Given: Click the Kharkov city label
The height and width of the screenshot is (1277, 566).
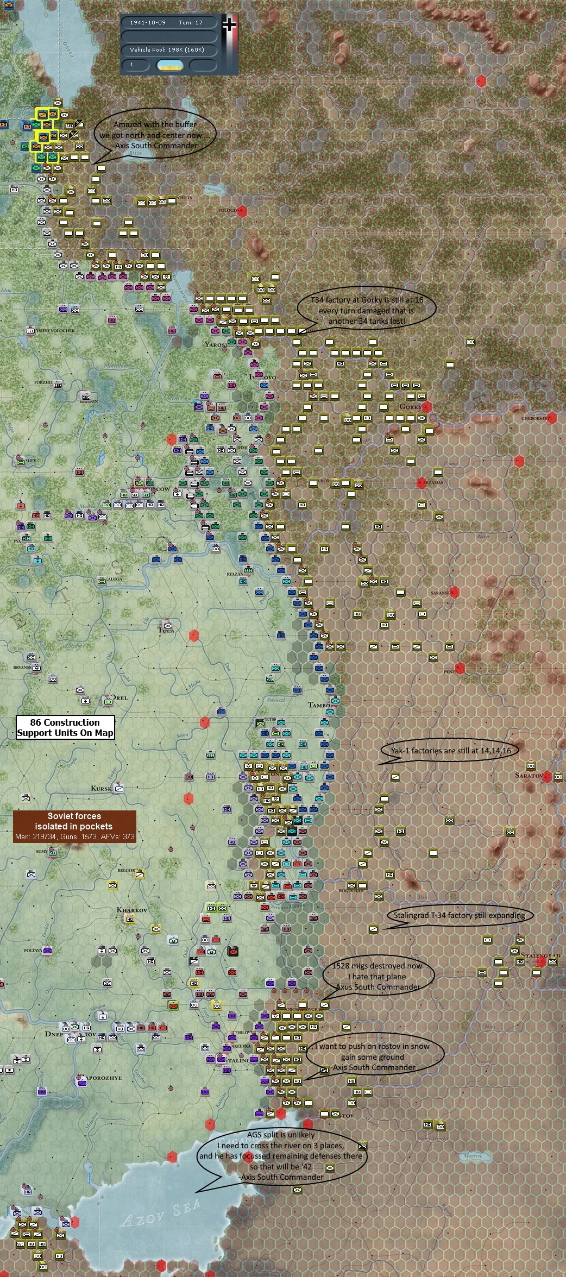Looking at the screenshot, I should pos(131,909).
